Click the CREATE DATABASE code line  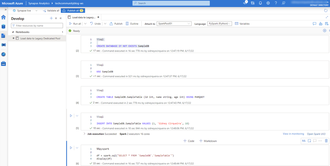pos(123,46)
